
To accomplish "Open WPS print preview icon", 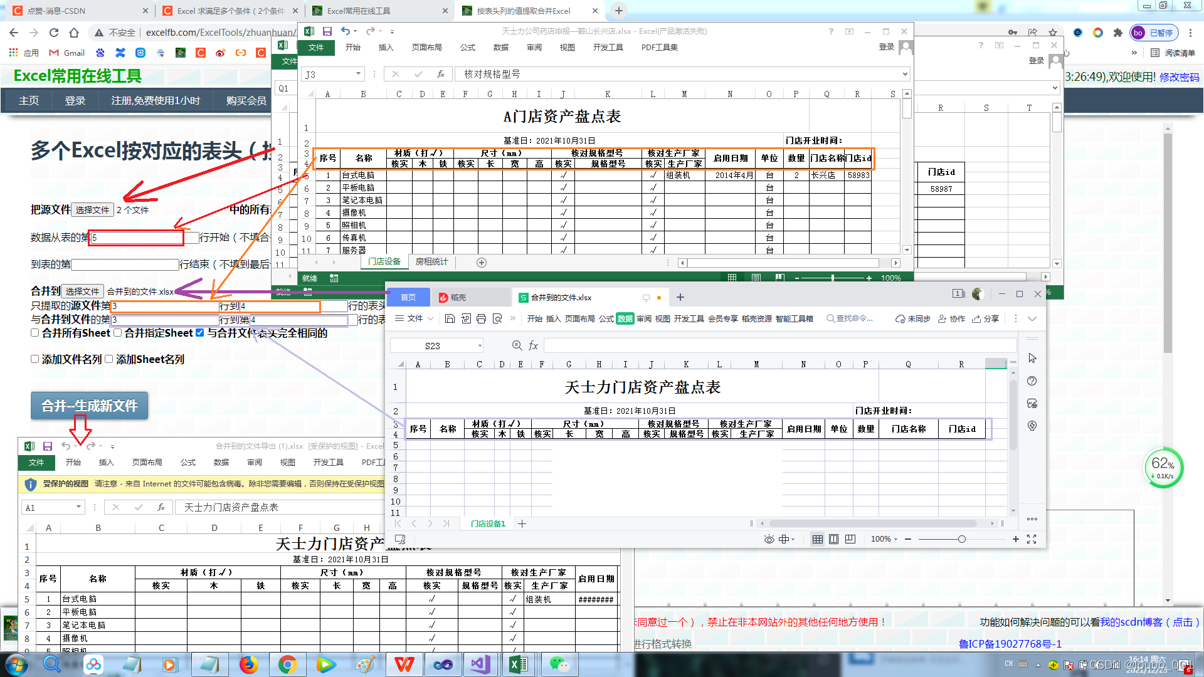I will 497,319.
